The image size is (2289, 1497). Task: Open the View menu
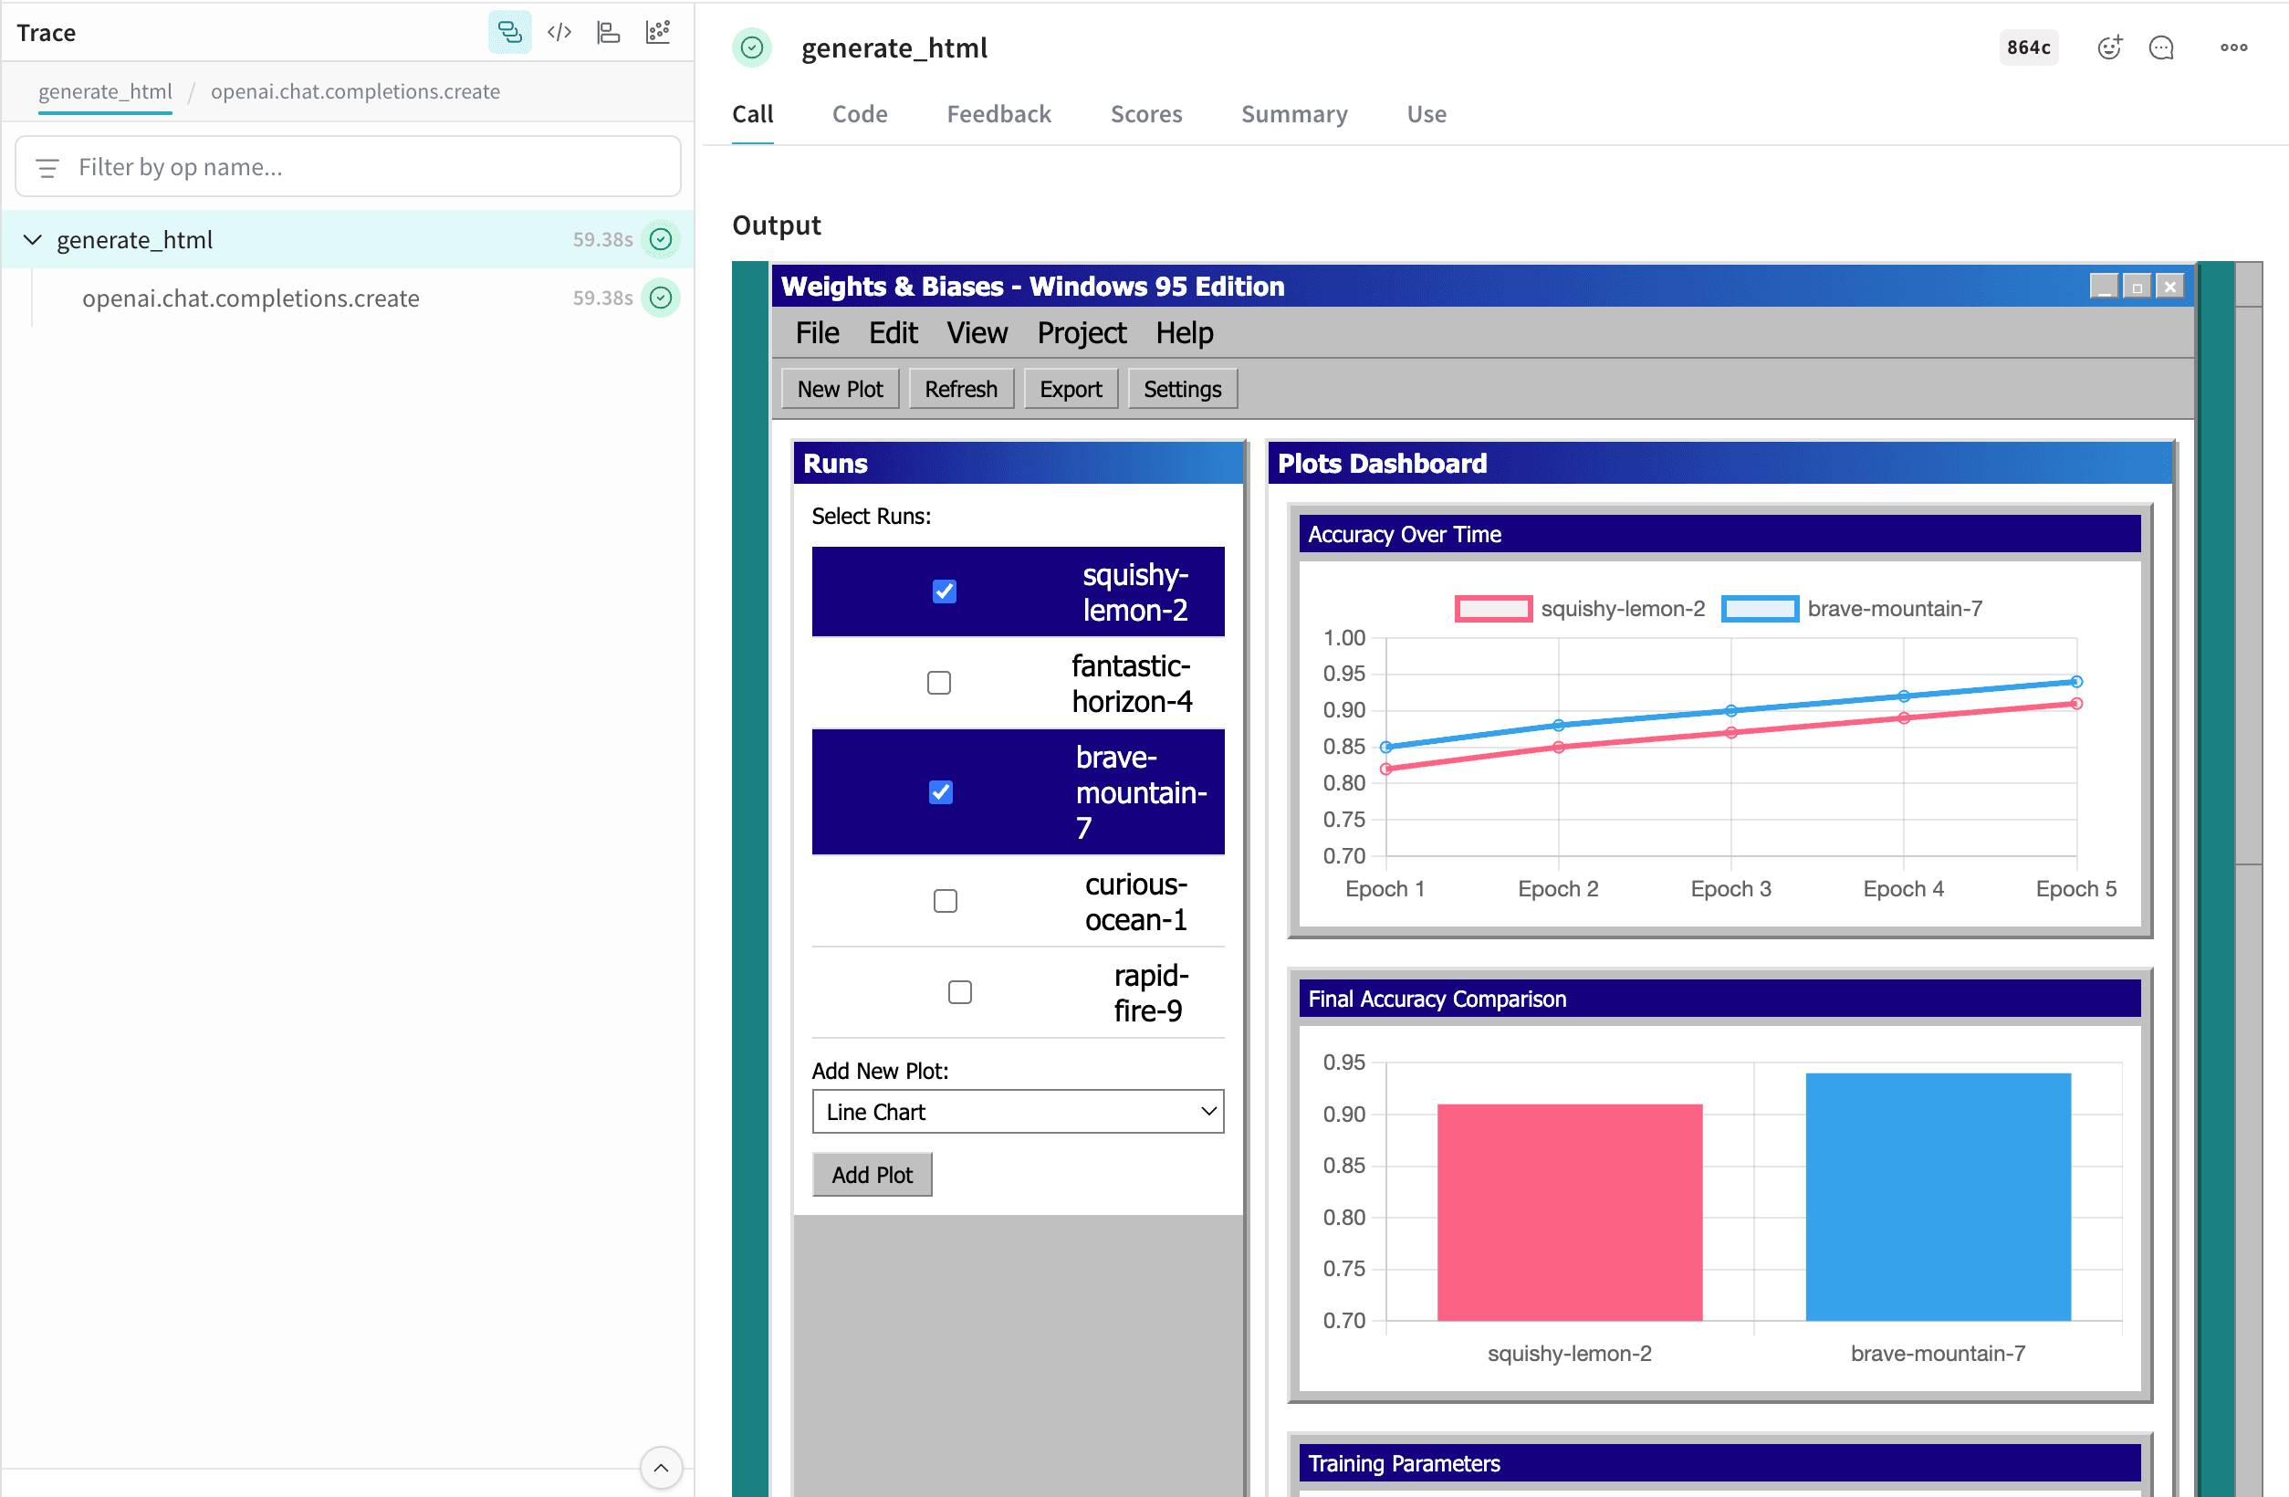tap(977, 333)
